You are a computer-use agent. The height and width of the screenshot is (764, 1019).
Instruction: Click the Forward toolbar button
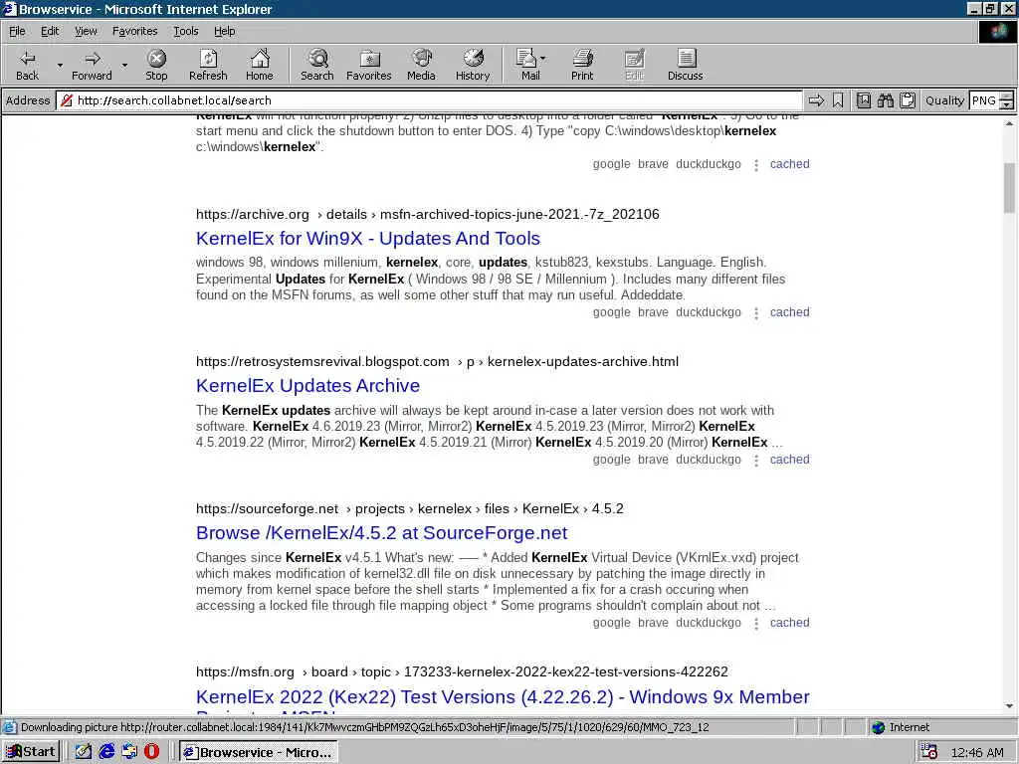[92, 65]
